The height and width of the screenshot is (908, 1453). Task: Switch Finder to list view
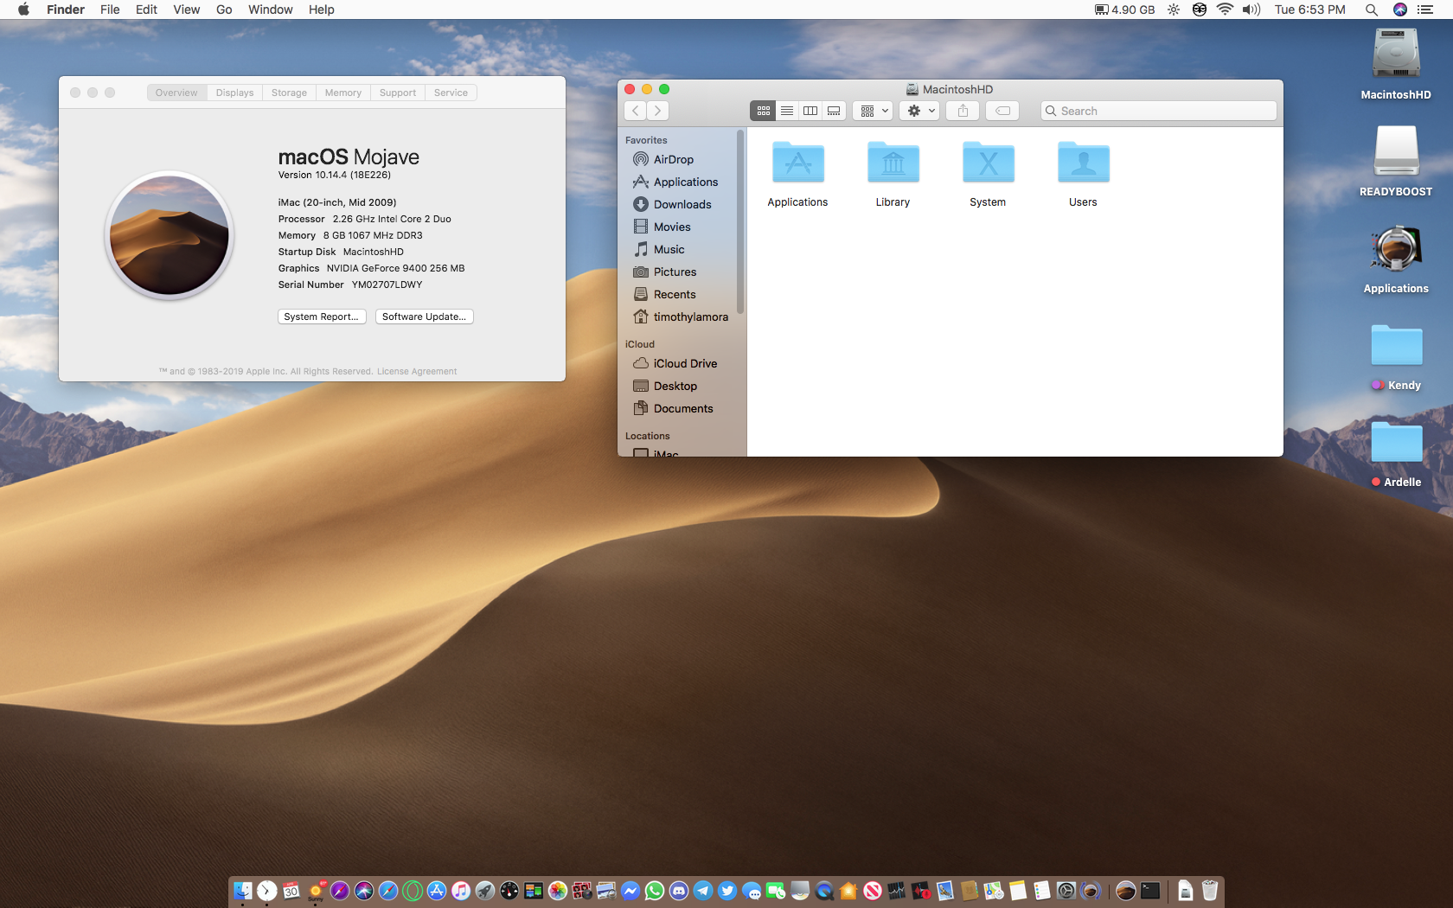(x=787, y=111)
